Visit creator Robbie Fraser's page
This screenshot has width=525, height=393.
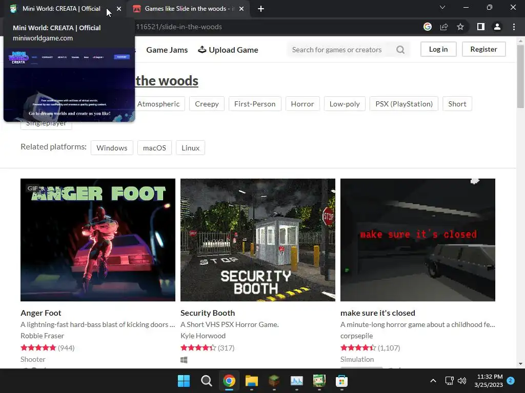tap(42, 336)
